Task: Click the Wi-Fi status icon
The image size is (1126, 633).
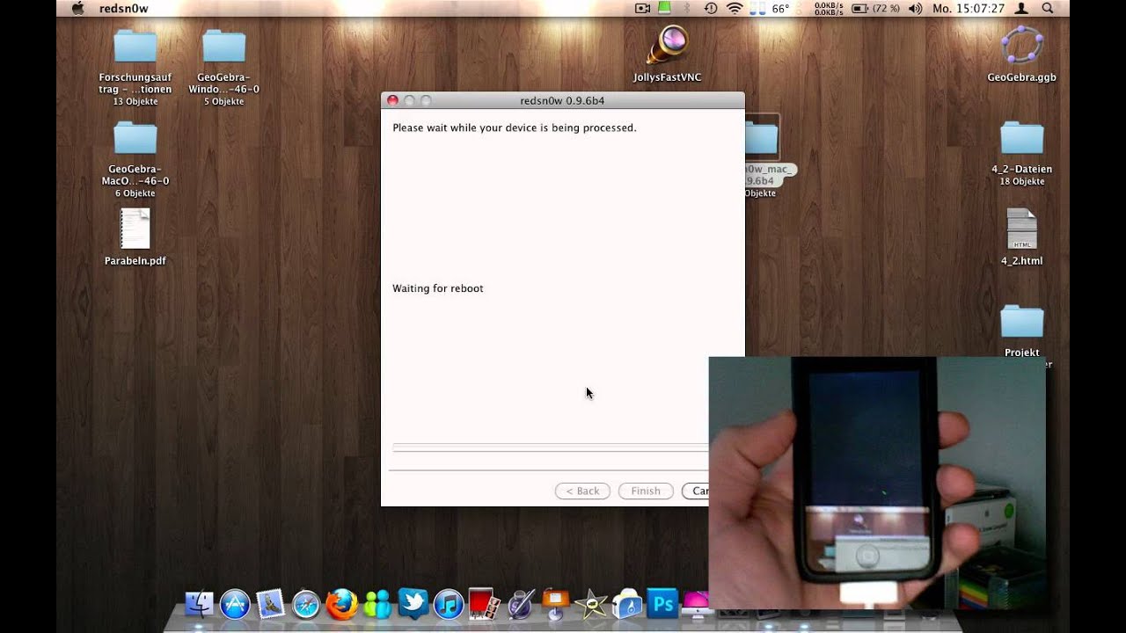Action: pyautogui.click(x=735, y=8)
